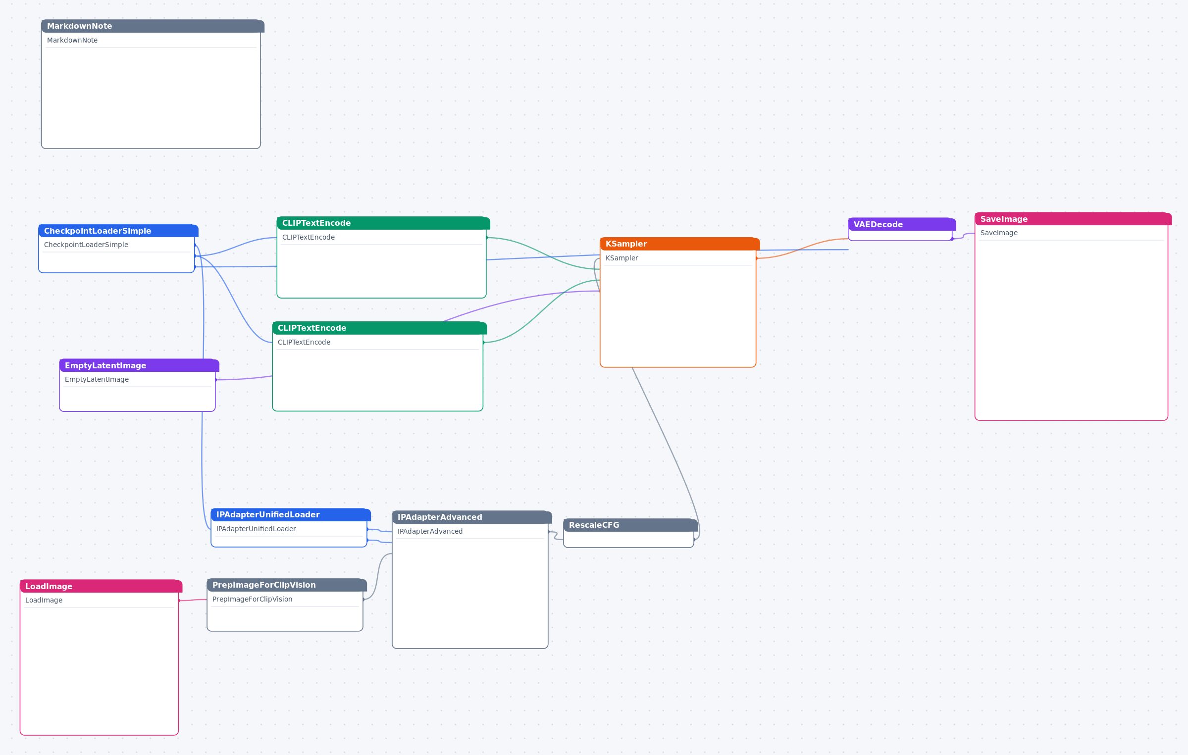Select the PrepImageForClipVision node header

click(x=287, y=585)
